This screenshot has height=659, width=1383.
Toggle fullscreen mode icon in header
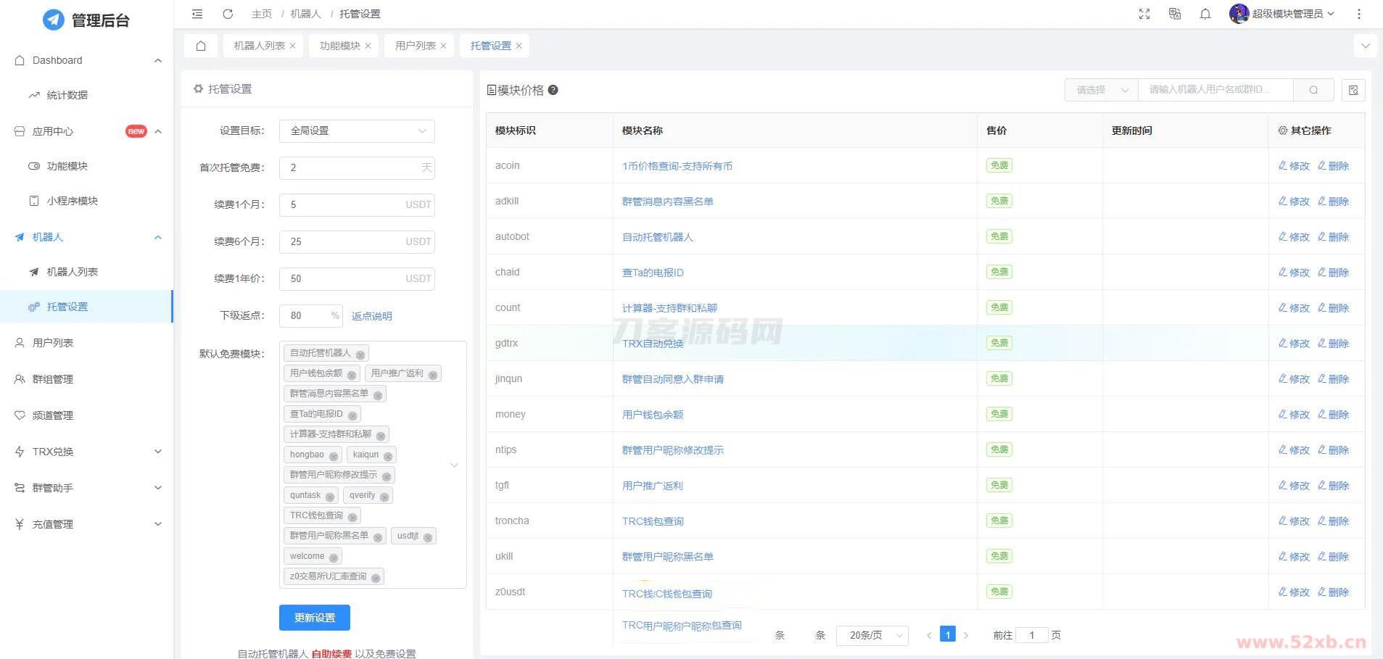point(1144,13)
